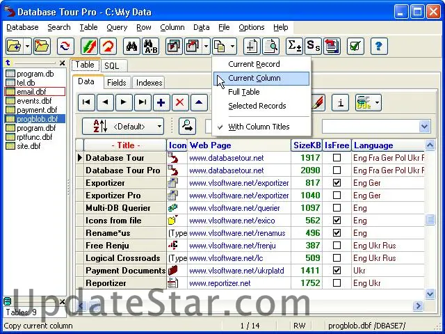Click the second export window icon with red arrow
The image size is (445, 334).
pos(193,46)
